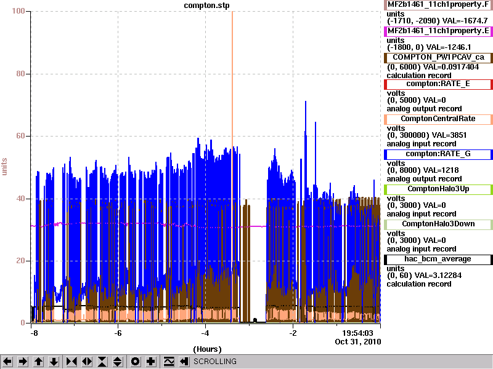This screenshot has height=369, width=493.
Task: Select the MF2b1461_11ch1property.F curve label
Action: [438, 5]
